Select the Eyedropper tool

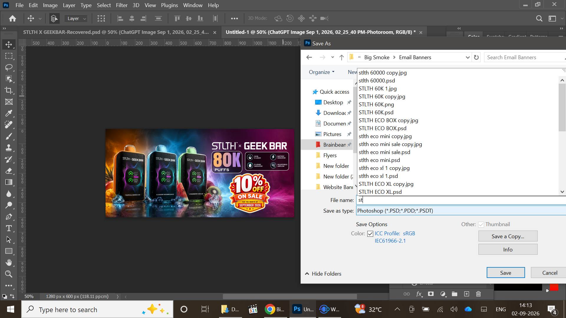9,113
